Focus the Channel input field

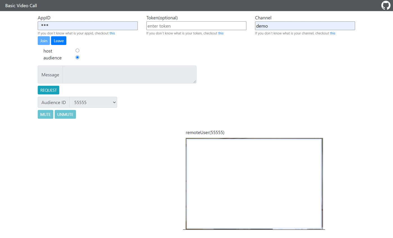point(305,26)
